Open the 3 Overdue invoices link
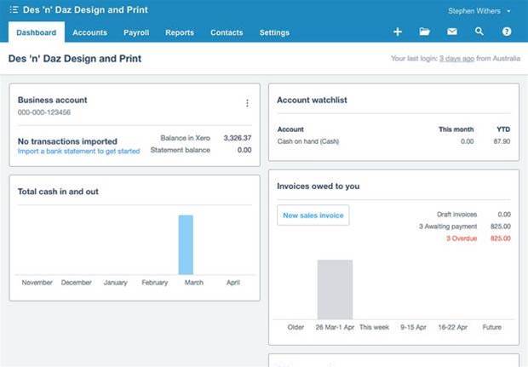Image resolution: width=528 pixels, height=367 pixels. click(462, 238)
